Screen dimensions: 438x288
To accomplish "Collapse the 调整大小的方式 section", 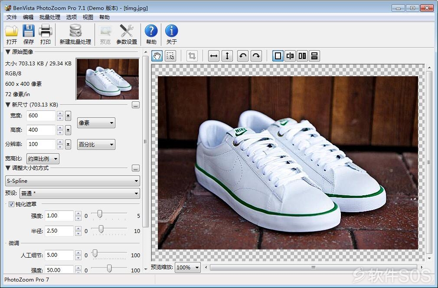I will tap(8, 168).
